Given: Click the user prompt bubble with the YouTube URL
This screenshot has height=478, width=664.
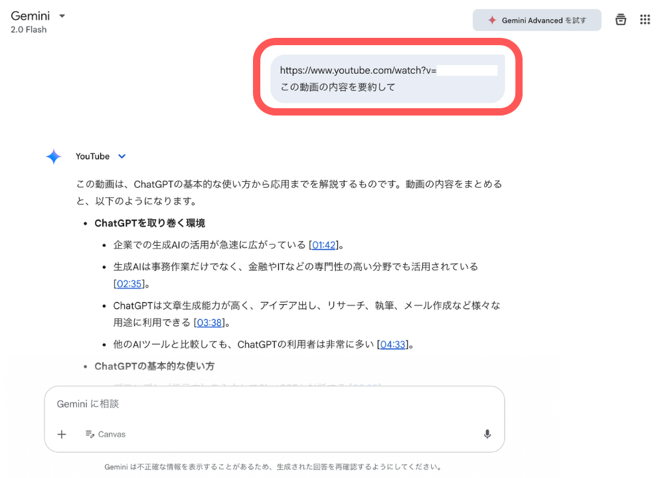Looking at the screenshot, I should coord(388,79).
